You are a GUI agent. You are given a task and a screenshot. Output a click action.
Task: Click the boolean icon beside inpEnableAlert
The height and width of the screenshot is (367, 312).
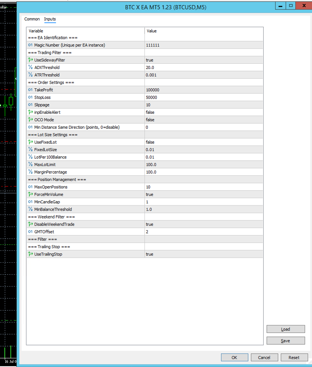(30, 112)
